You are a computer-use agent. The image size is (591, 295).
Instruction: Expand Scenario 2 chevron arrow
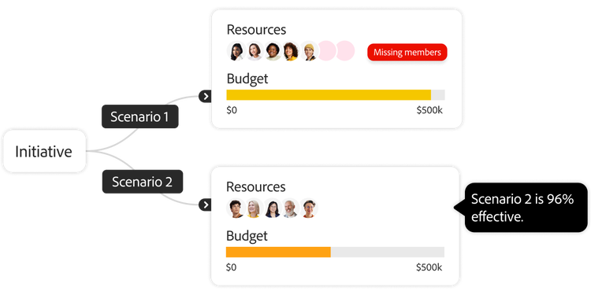[206, 205]
